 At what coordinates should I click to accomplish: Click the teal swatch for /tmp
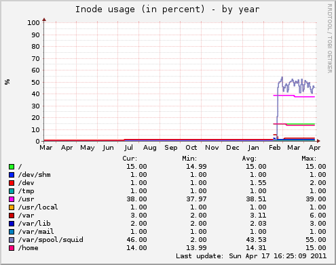(x=12, y=191)
